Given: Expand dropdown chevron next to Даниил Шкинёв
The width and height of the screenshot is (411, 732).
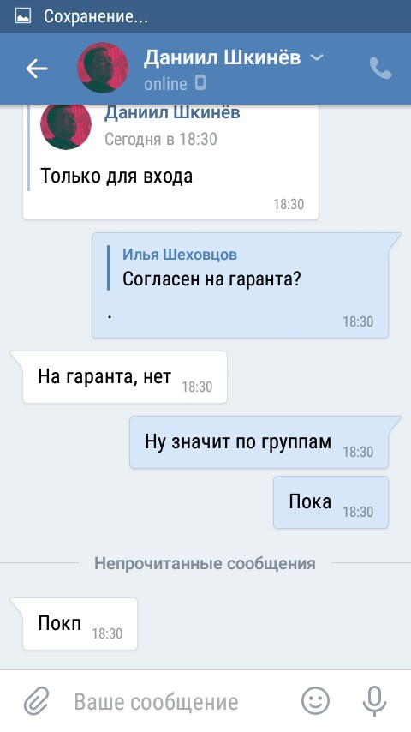Looking at the screenshot, I should (x=317, y=58).
